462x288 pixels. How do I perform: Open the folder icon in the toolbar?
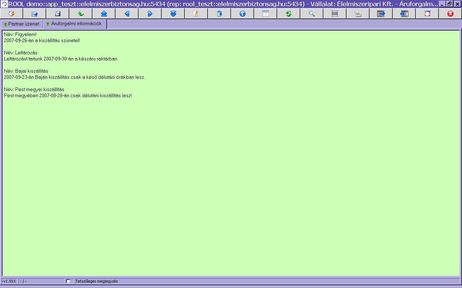coord(35,14)
